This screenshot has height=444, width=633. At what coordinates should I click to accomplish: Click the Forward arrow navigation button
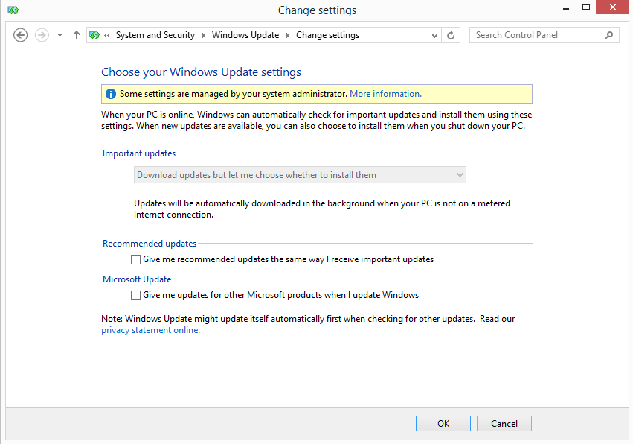[x=42, y=35]
